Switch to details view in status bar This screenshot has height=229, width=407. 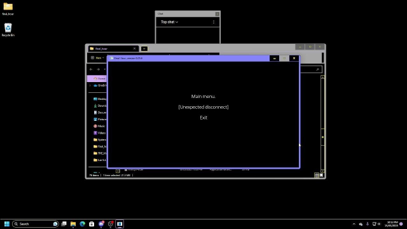pos(317,176)
